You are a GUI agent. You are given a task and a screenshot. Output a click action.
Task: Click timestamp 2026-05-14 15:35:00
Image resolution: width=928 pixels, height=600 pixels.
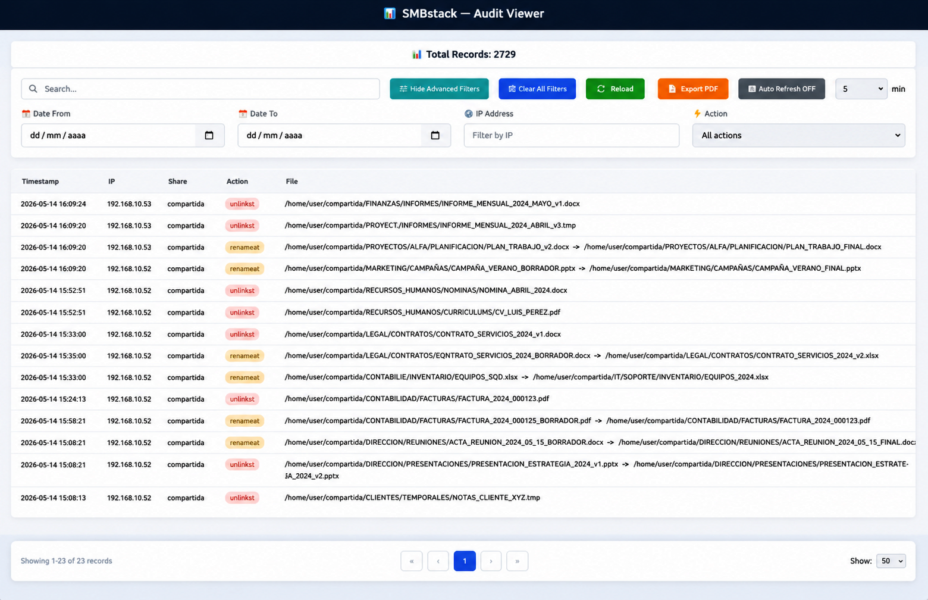pyautogui.click(x=54, y=356)
